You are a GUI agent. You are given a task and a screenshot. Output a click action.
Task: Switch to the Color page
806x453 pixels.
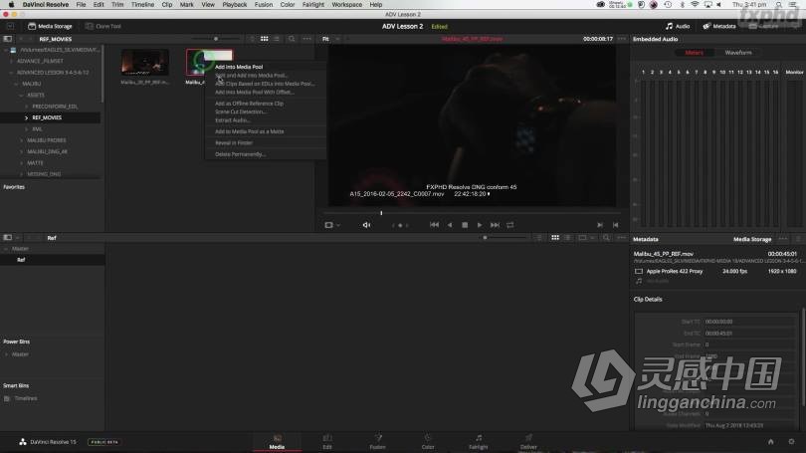428,441
